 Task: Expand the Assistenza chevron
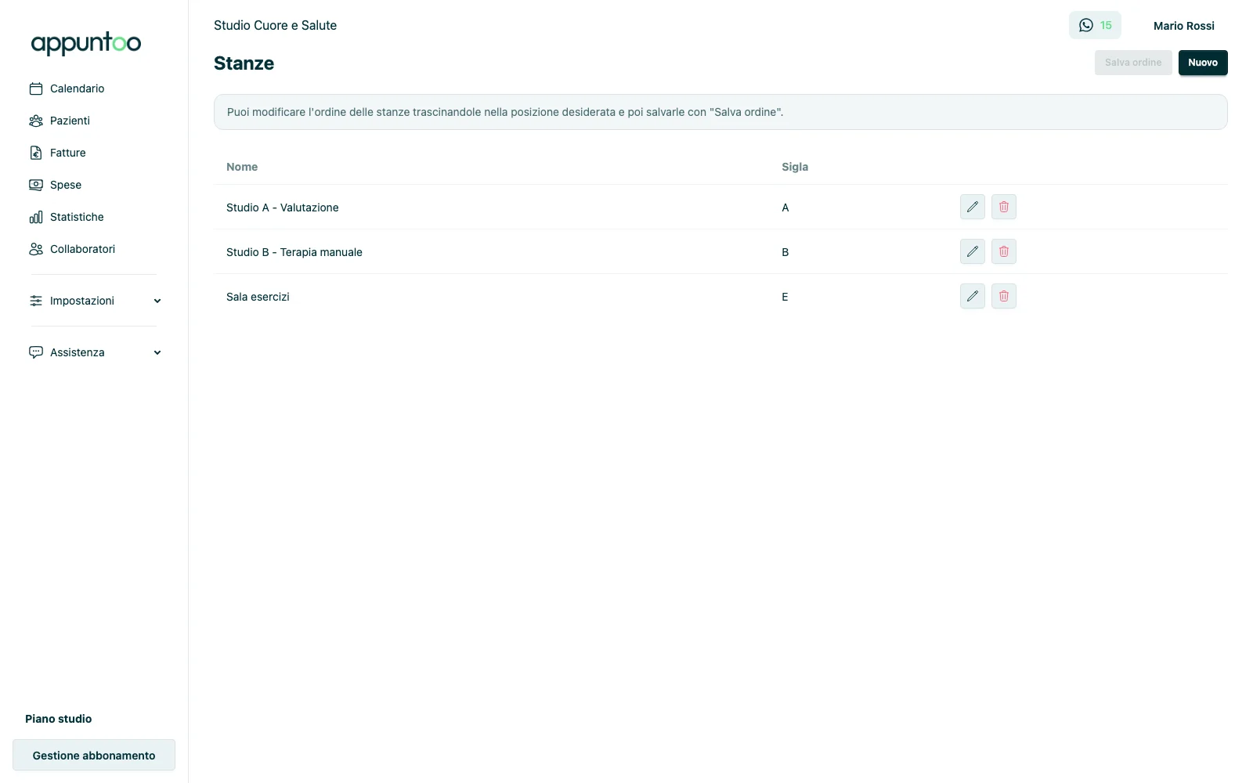pos(157,352)
